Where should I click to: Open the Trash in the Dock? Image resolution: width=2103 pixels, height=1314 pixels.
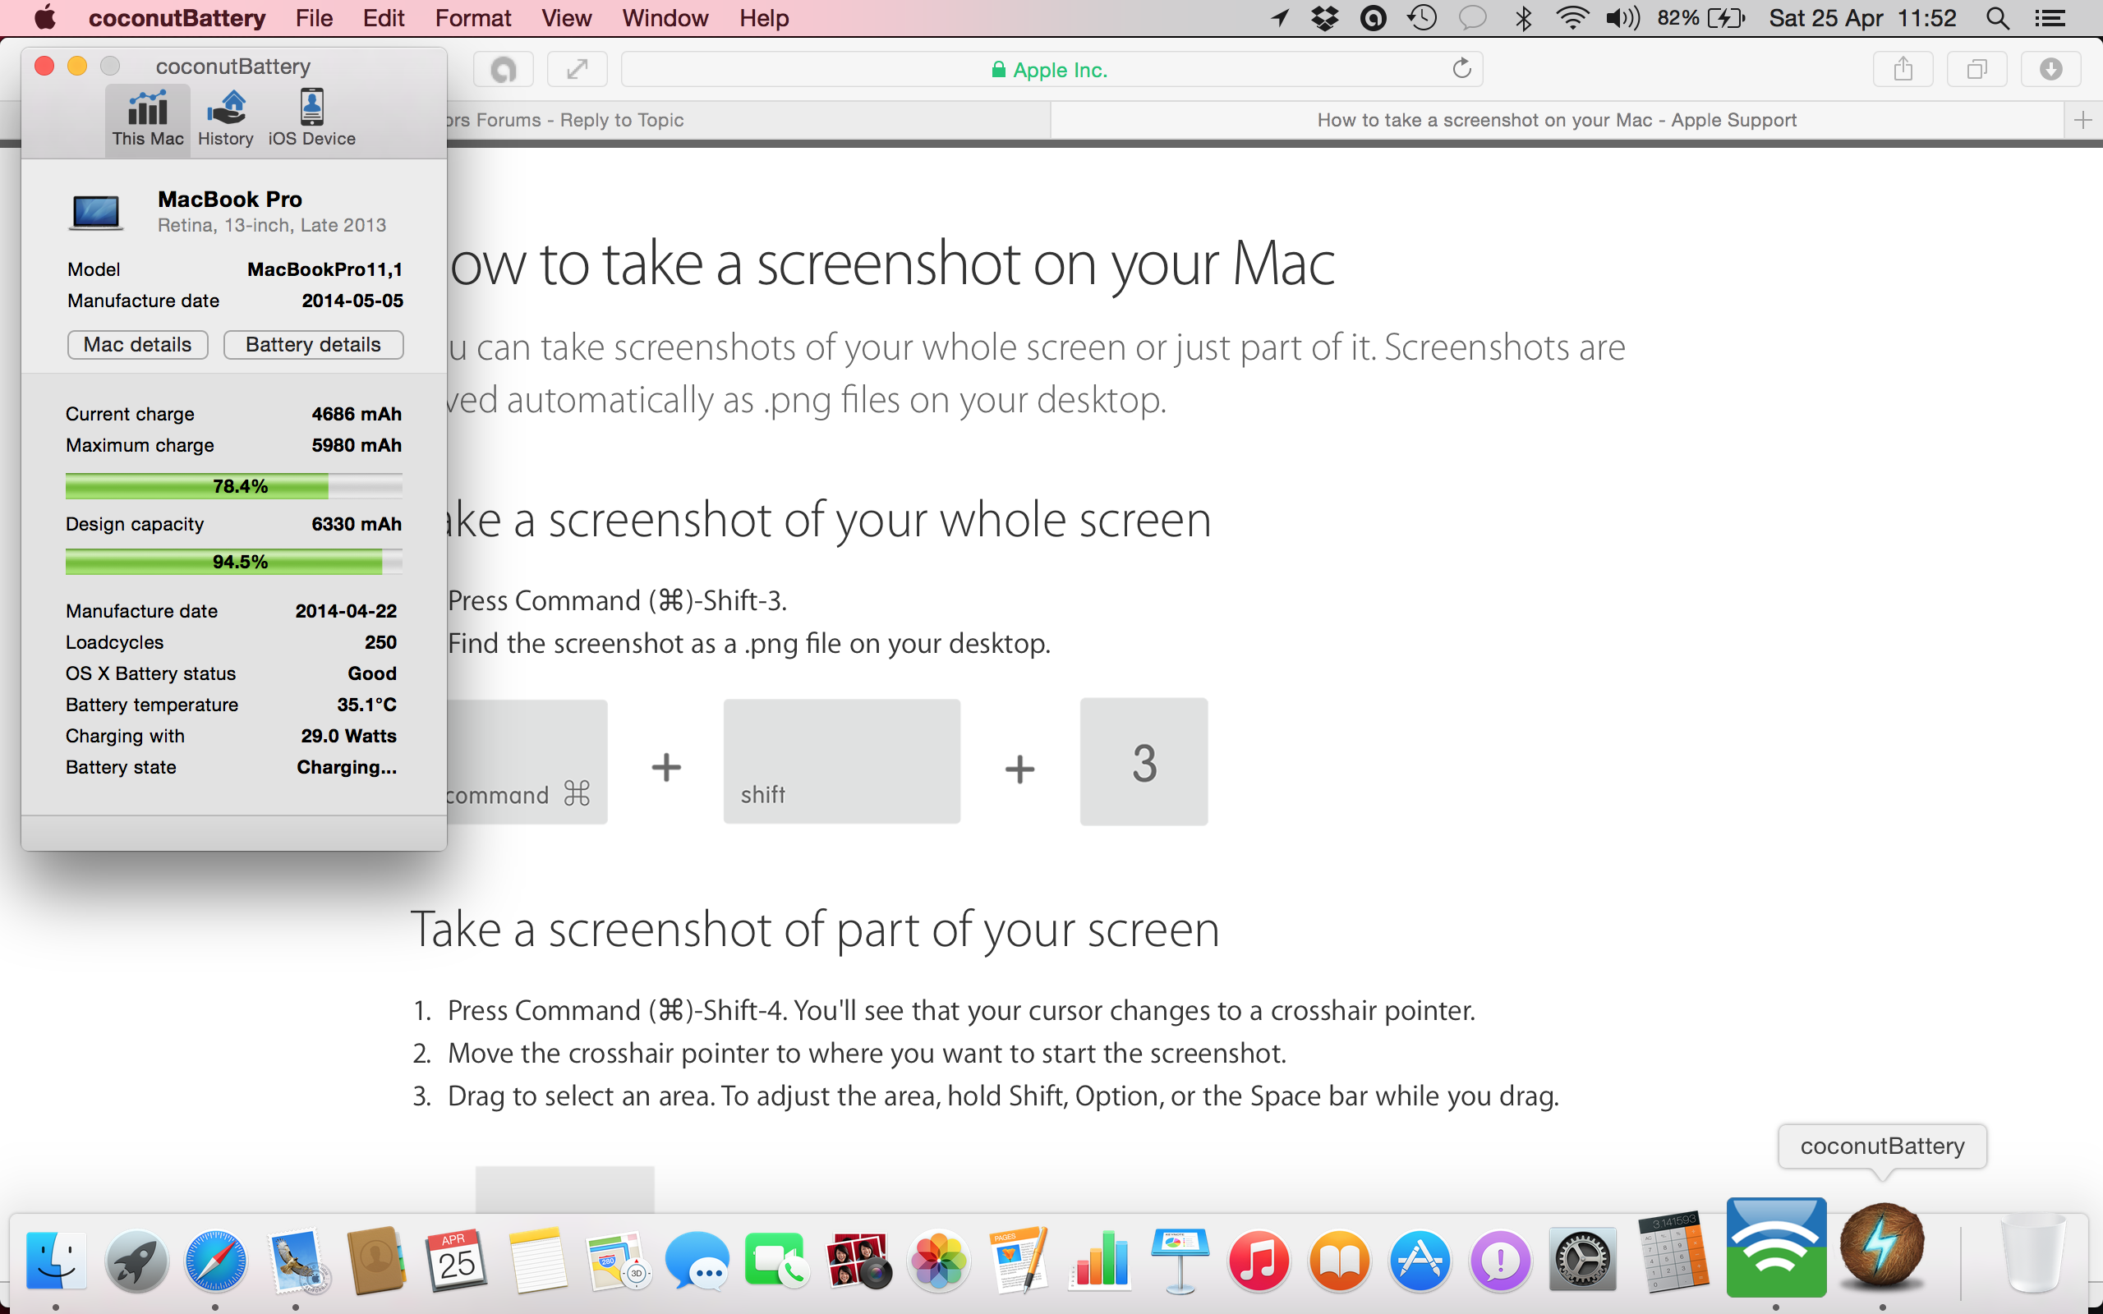(2032, 1252)
